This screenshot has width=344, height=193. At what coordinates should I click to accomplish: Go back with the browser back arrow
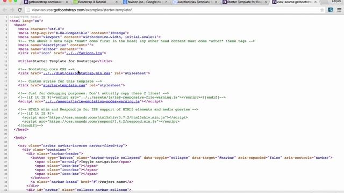[5, 10]
